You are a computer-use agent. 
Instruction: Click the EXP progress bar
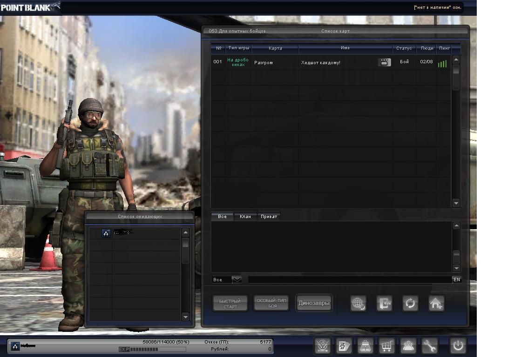(x=152, y=349)
